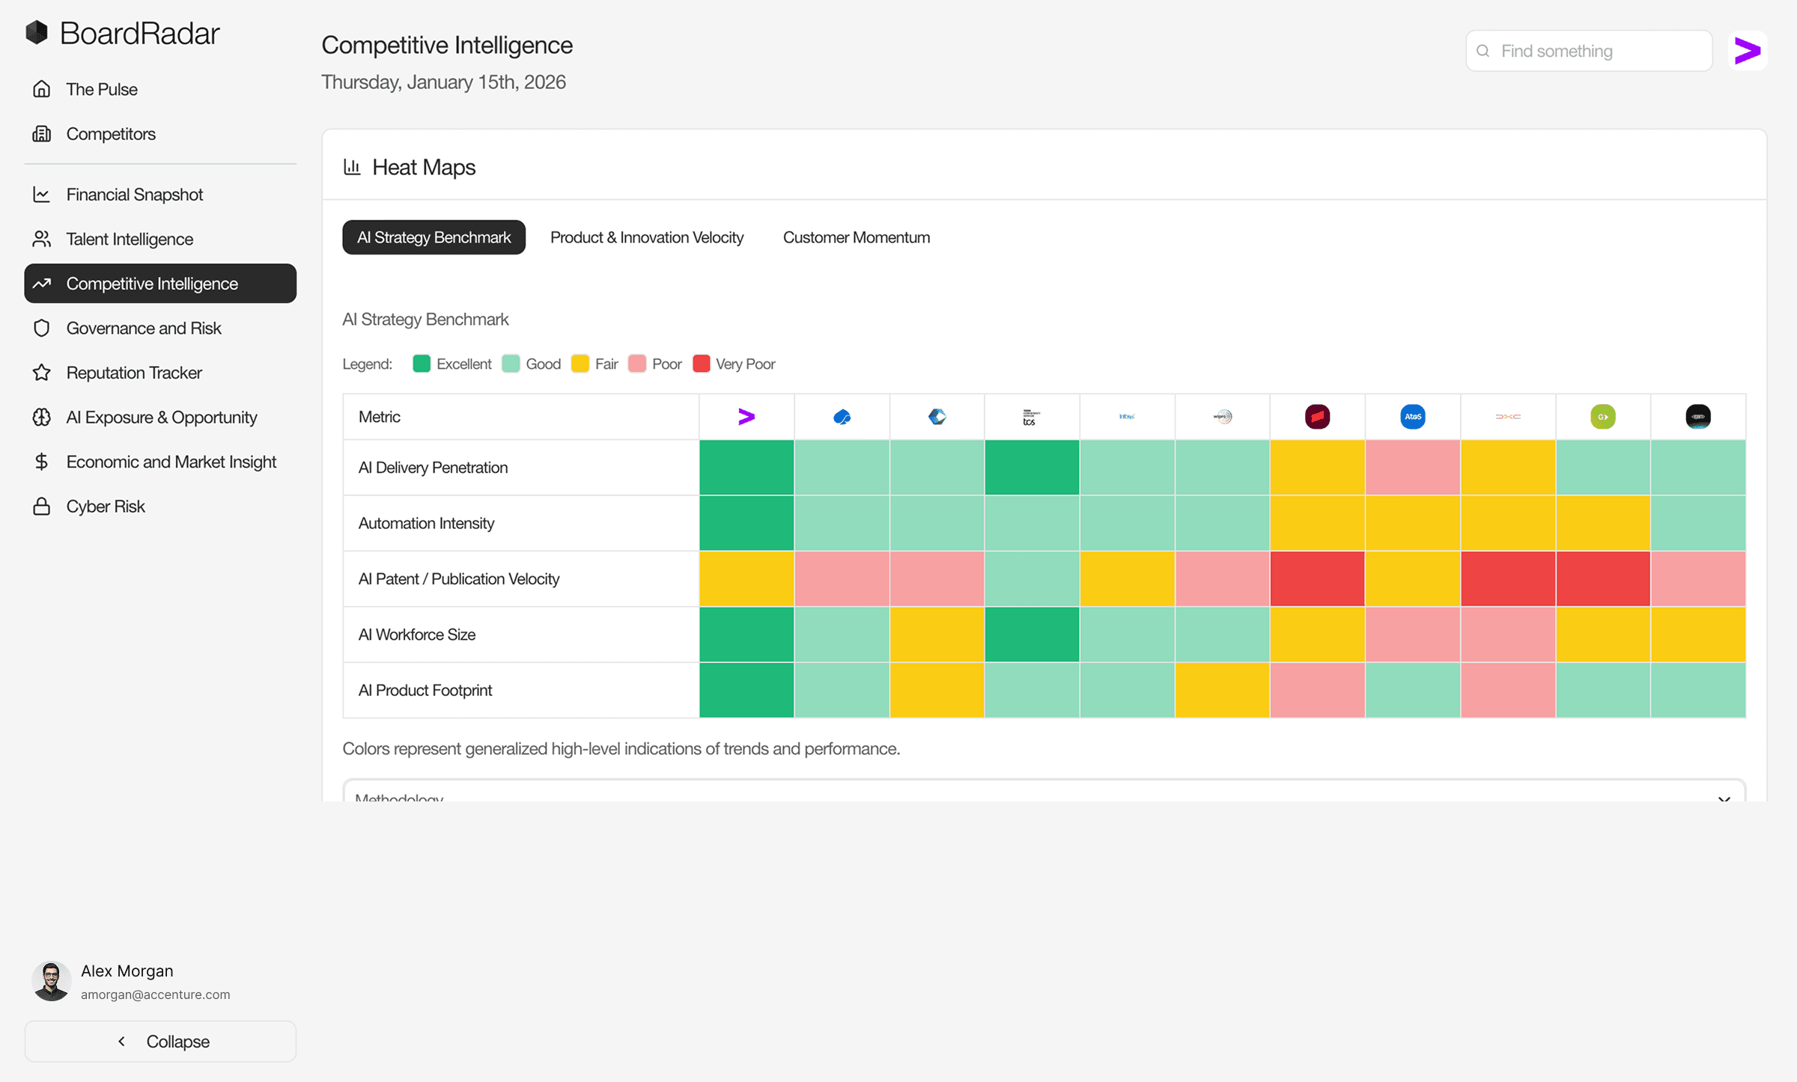The width and height of the screenshot is (1797, 1082).
Task: Open Talent Intelligence in sidebar
Action: click(130, 239)
